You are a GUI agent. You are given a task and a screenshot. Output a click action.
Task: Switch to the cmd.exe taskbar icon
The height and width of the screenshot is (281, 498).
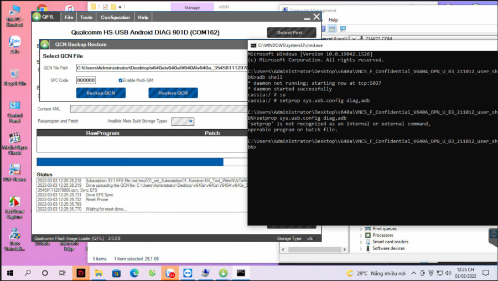pyautogui.click(x=241, y=273)
